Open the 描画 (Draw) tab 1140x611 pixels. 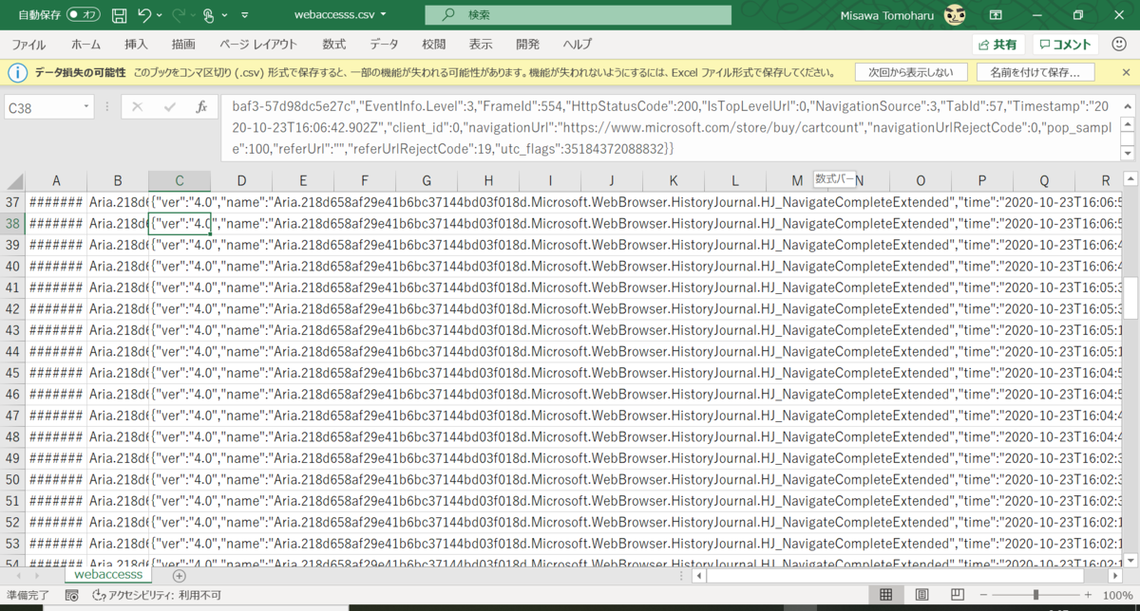coord(183,45)
